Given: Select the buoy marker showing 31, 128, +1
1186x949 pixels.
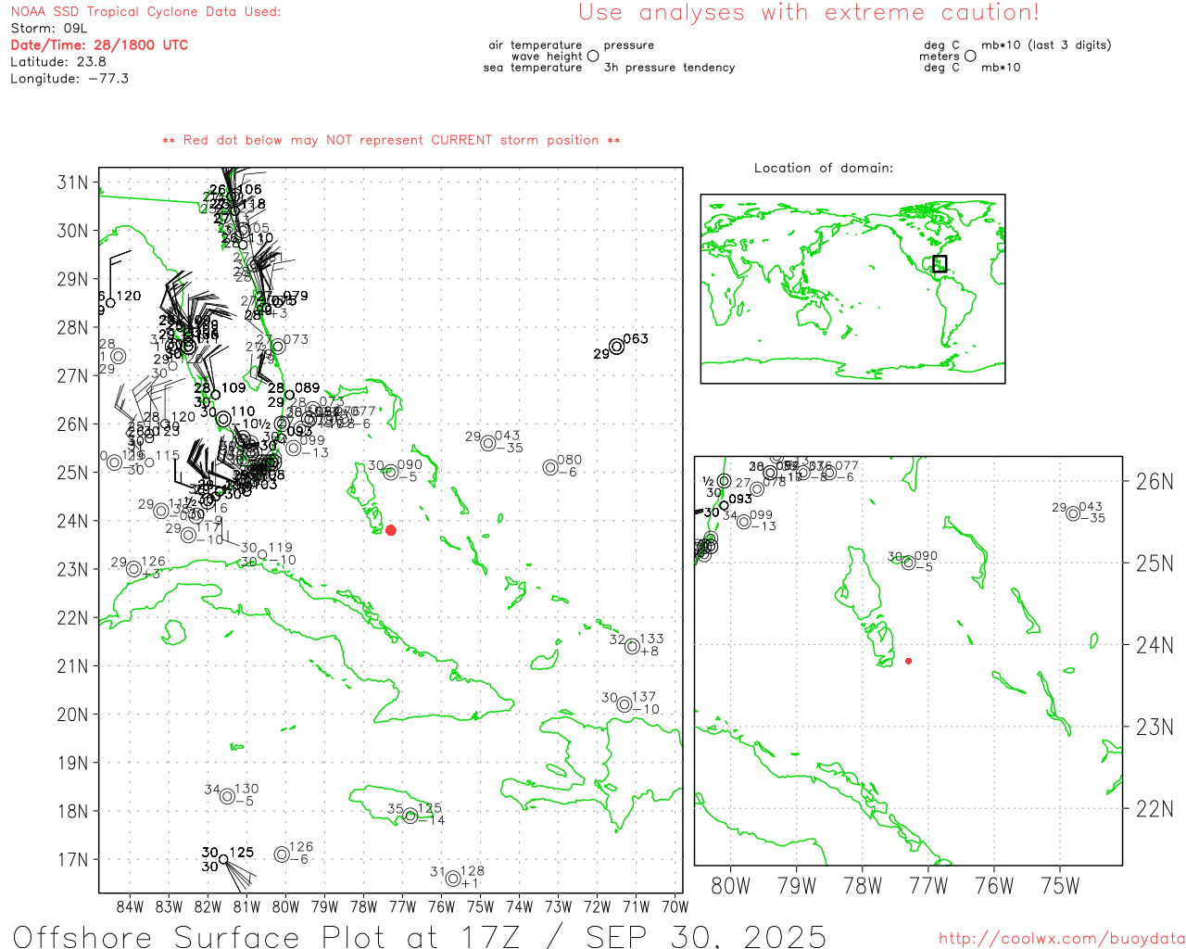Looking at the screenshot, I should 453,879.
